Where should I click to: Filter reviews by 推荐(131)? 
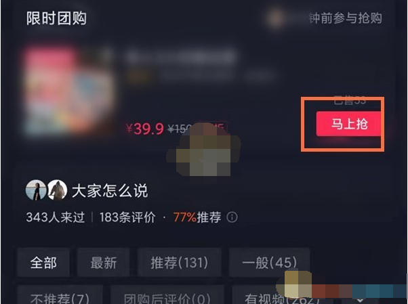coord(180,263)
